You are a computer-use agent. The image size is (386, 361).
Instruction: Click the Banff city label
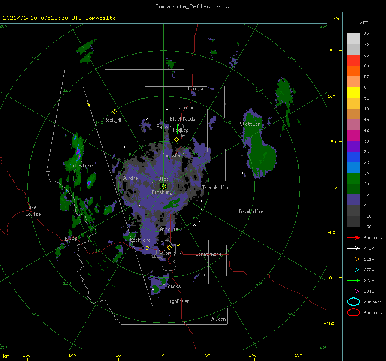pyautogui.click(x=71, y=239)
